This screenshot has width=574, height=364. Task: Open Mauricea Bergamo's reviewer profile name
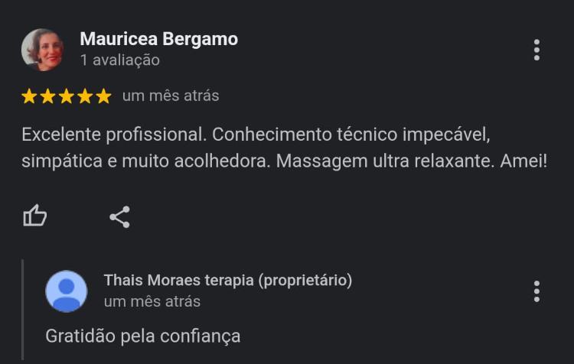(159, 39)
